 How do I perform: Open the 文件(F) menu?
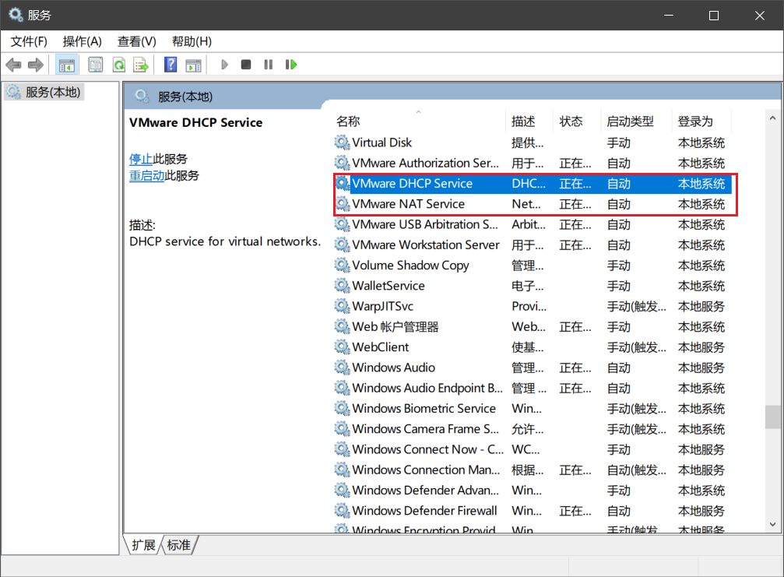pyautogui.click(x=29, y=41)
